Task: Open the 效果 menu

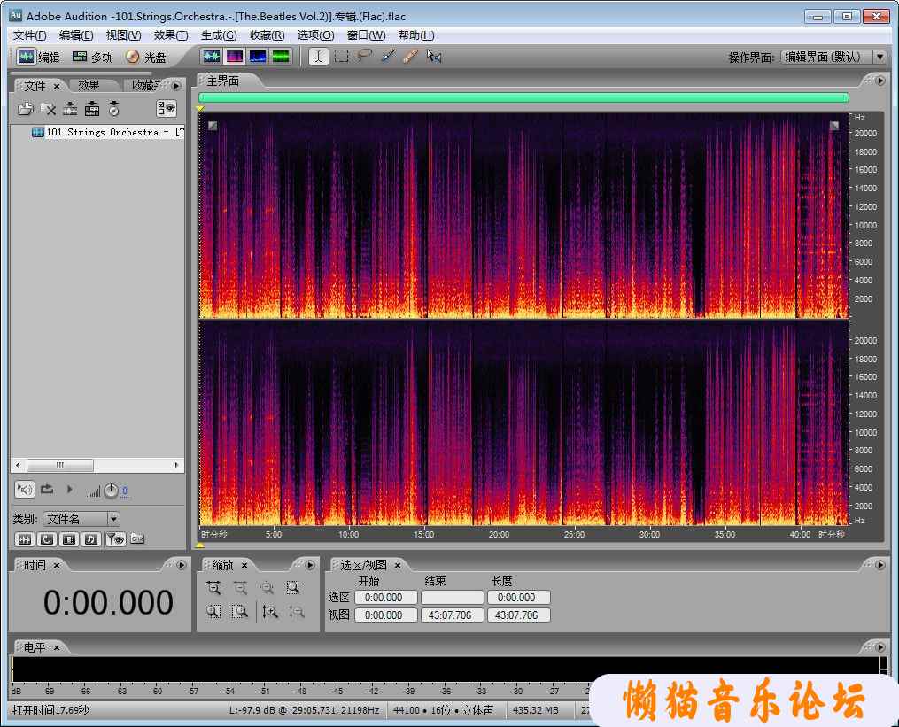Action: [171, 35]
